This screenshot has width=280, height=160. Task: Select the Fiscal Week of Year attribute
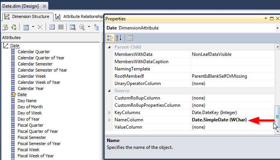[36, 156]
